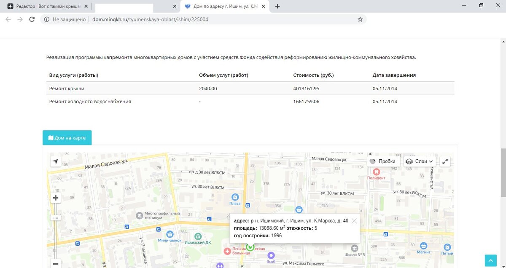Image resolution: width=506 pixels, height=268 pixels.
Task: Click the geolocation arrow icon on the map
Action: click(x=55, y=161)
